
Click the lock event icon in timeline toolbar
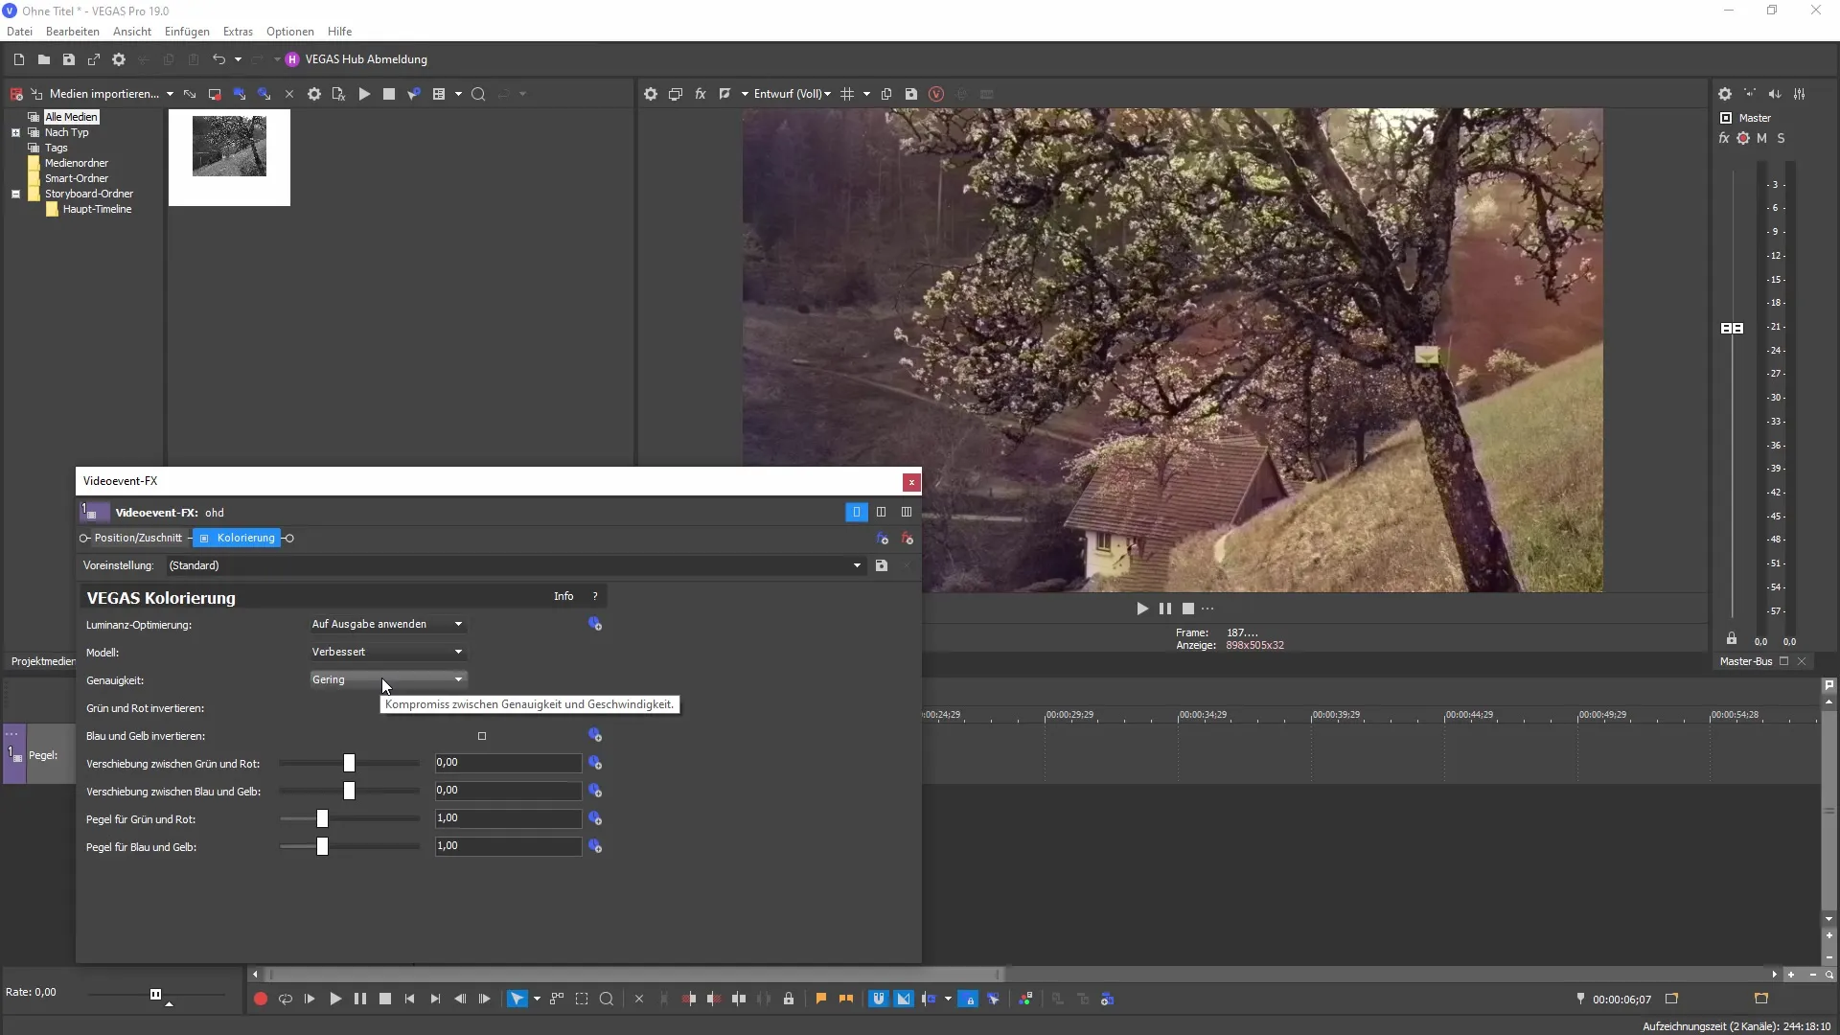pos(789,999)
